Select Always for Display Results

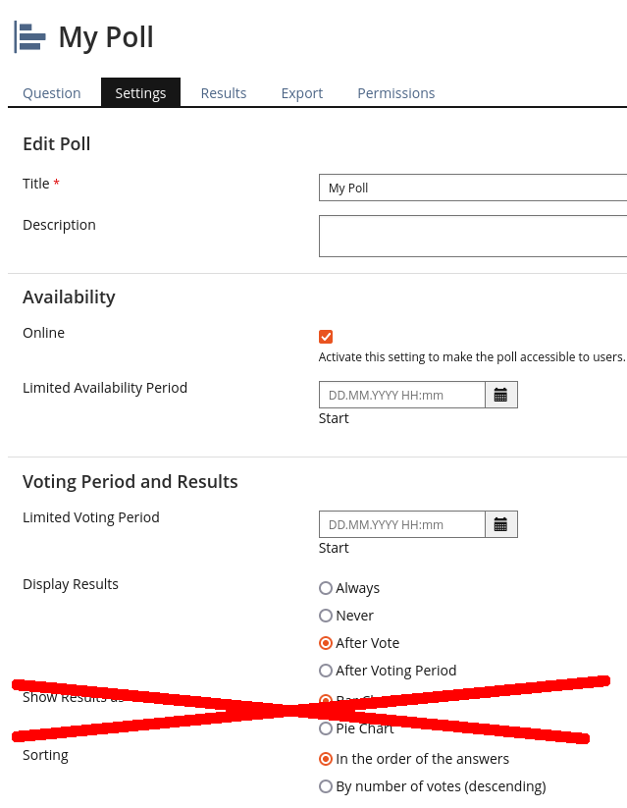point(326,588)
